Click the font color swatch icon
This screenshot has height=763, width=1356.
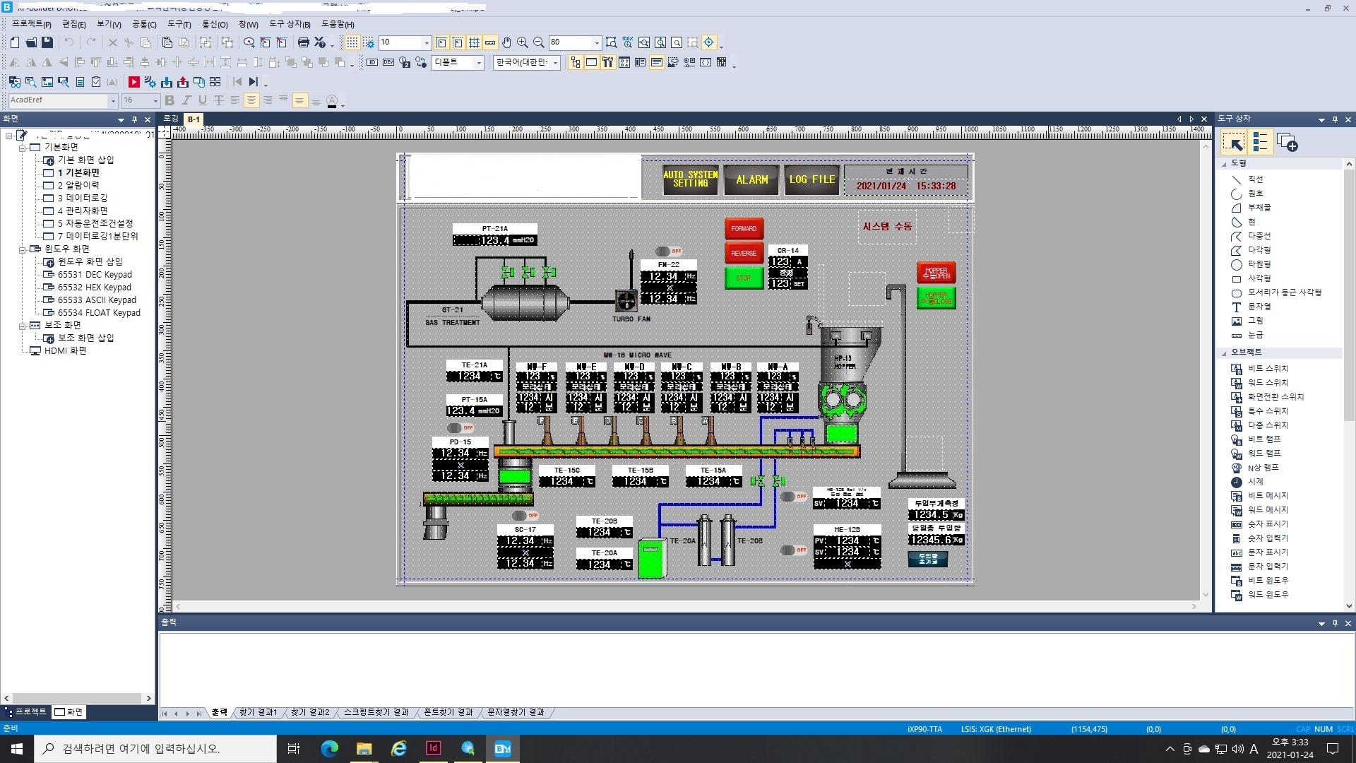332,101
